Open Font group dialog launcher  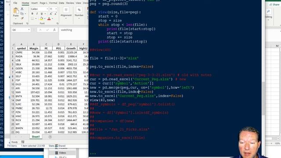58,23
